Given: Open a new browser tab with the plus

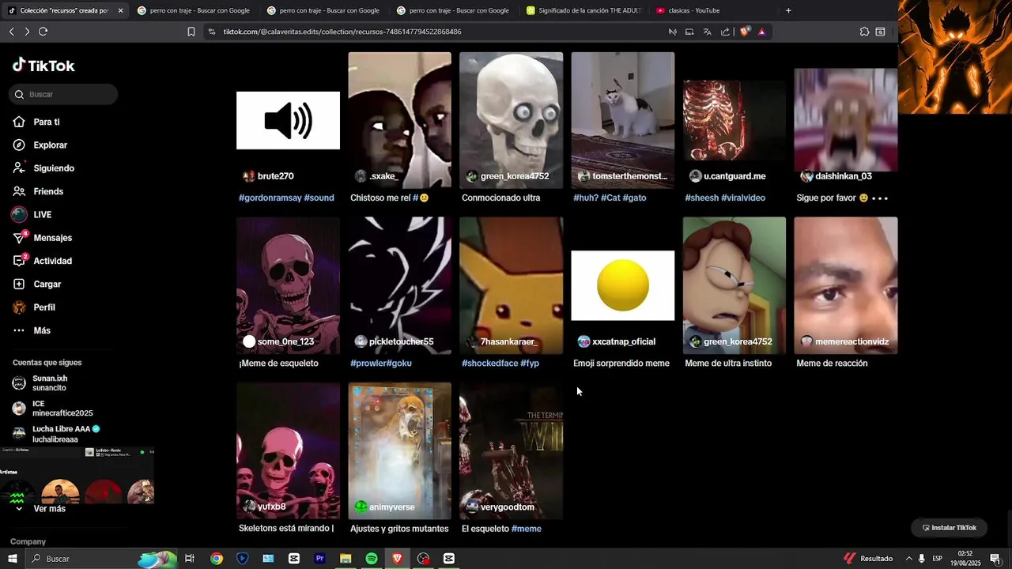Looking at the screenshot, I should [788, 10].
